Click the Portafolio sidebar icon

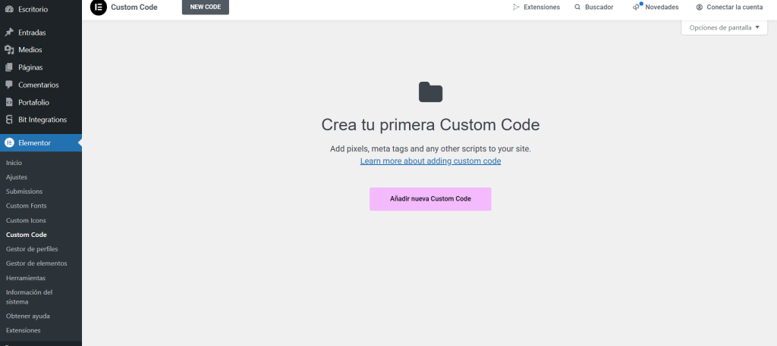[x=9, y=102]
